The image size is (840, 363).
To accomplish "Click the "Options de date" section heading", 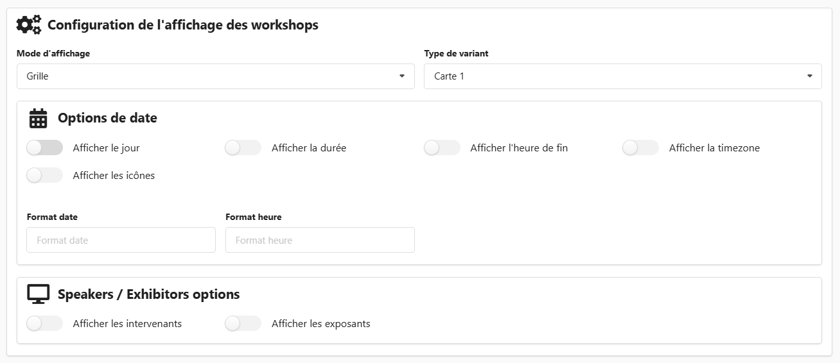I will 107,118.
